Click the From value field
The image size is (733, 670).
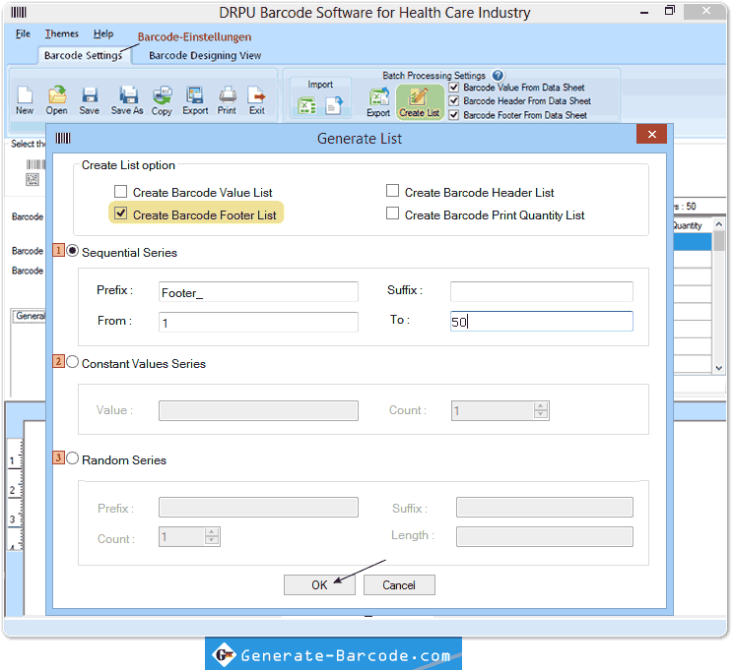[x=258, y=322]
